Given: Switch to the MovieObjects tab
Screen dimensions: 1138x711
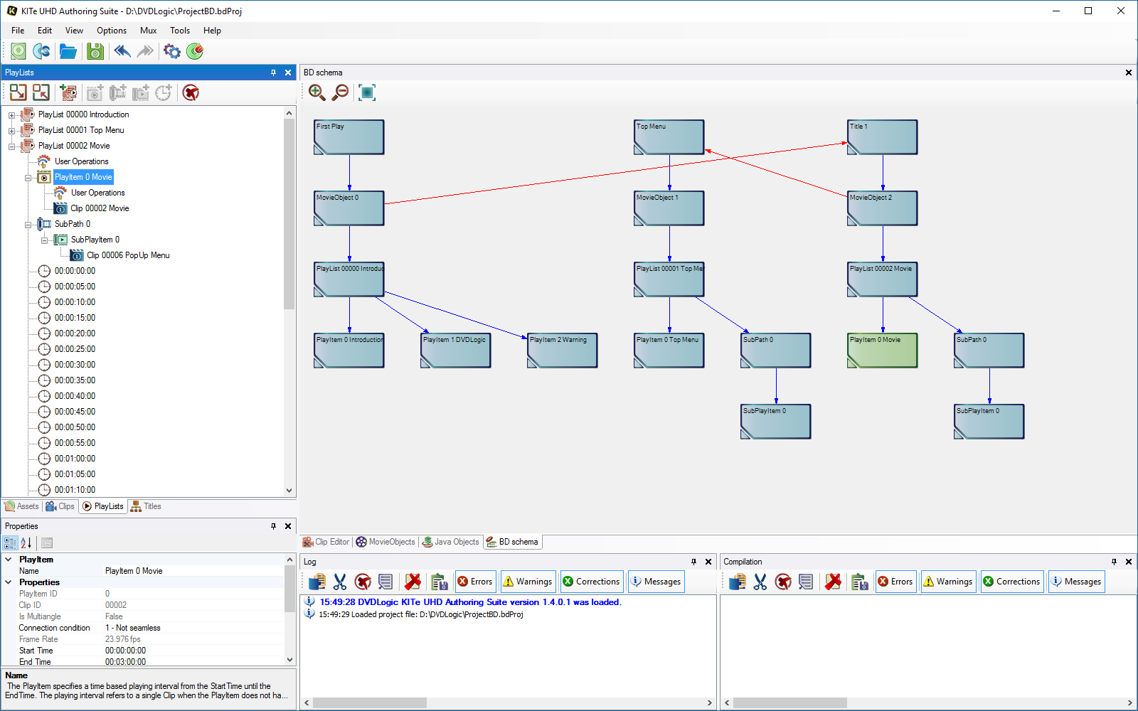Looking at the screenshot, I should click(385, 542).
